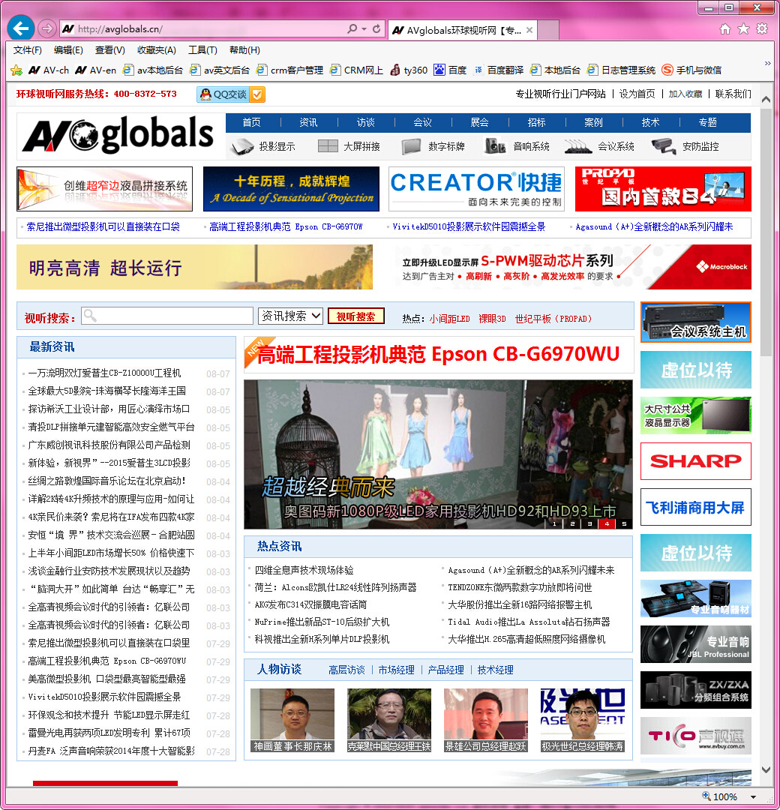The width and height of the screenshot is (780, 810).
Task: Open the 市场经理 interview filter
Action: pos(396,670)
